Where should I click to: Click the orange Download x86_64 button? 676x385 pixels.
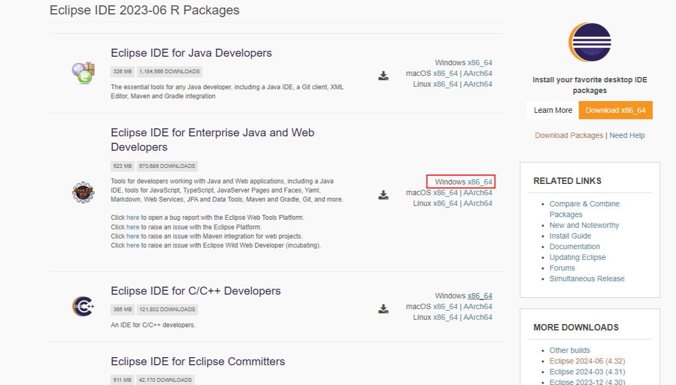pyautogui.click(x=616, y=110)
